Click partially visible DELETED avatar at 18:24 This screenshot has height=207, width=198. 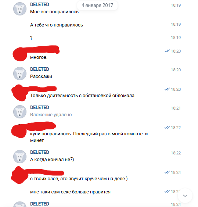click(20, 204)
